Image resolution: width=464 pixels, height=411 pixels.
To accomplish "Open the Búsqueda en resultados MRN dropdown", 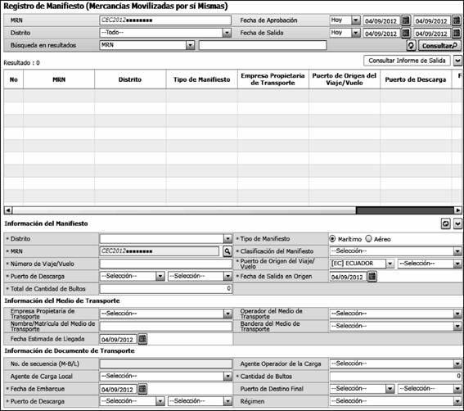I will pyautogui.click(x=190, y=45).
